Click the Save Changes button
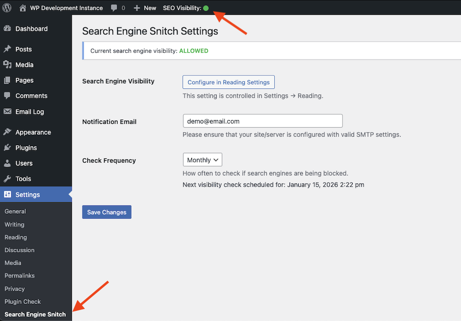 point(106,212)
